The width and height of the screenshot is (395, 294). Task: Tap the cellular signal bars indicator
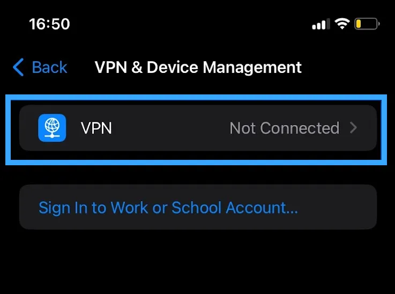tap(321, 24)
